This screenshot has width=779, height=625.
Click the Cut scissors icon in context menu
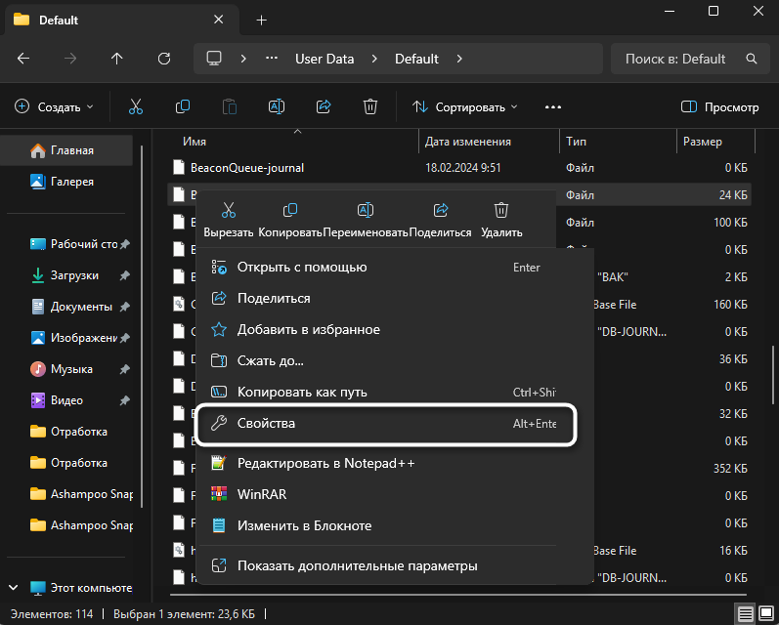(229, 211)
